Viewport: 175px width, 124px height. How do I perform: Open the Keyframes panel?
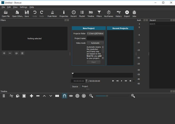[109, 14]
